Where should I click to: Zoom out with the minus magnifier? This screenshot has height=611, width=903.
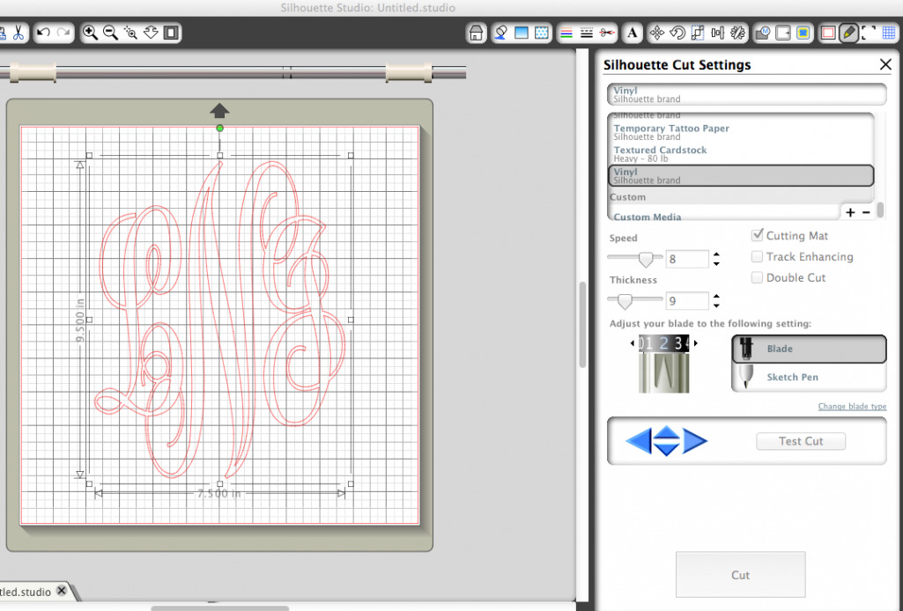tap(110, 33)
